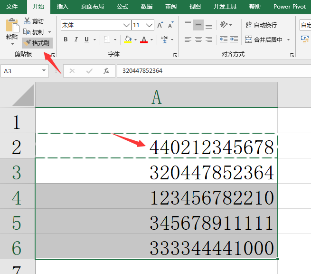
Task: Toggle Bold formatting
Action: click(x=66, y=39)
